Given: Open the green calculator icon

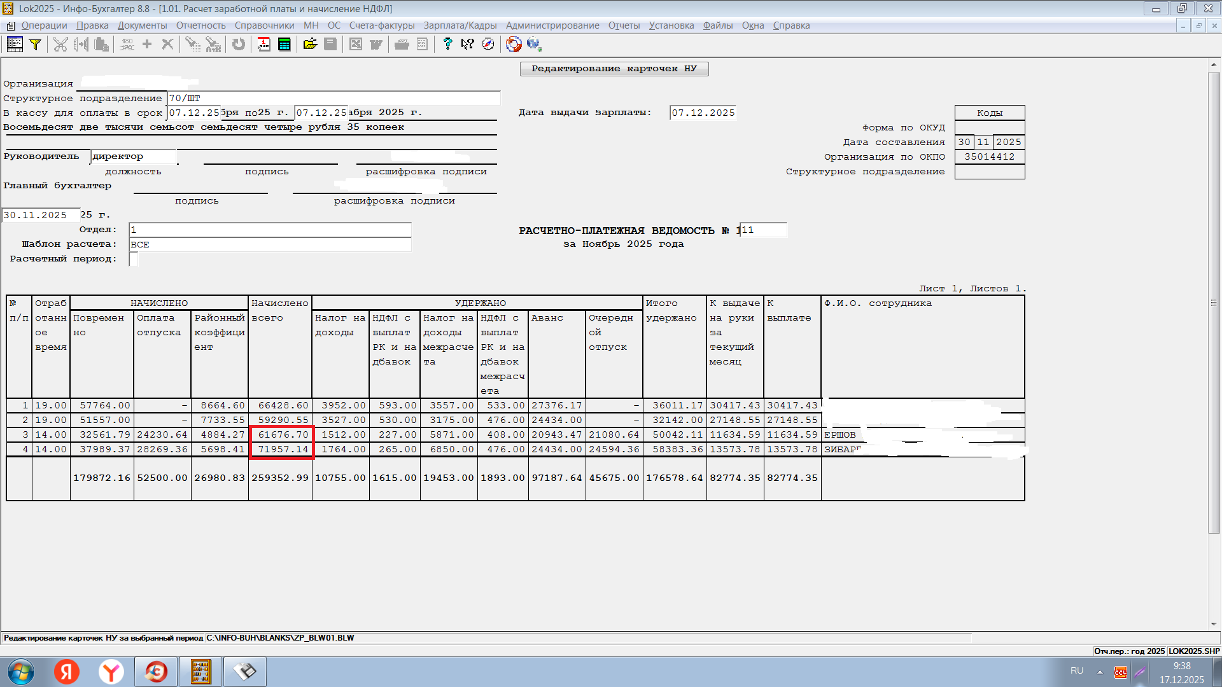Looking at the screenshot, I should pyautogui.click(x=284, y=44).
